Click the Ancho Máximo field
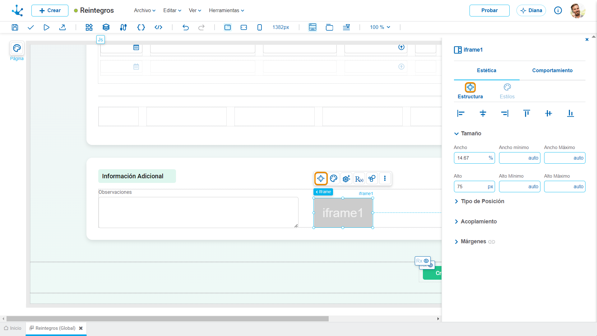Image resolution: width=597 pixels, height=336 pixels. pos(565,158)
